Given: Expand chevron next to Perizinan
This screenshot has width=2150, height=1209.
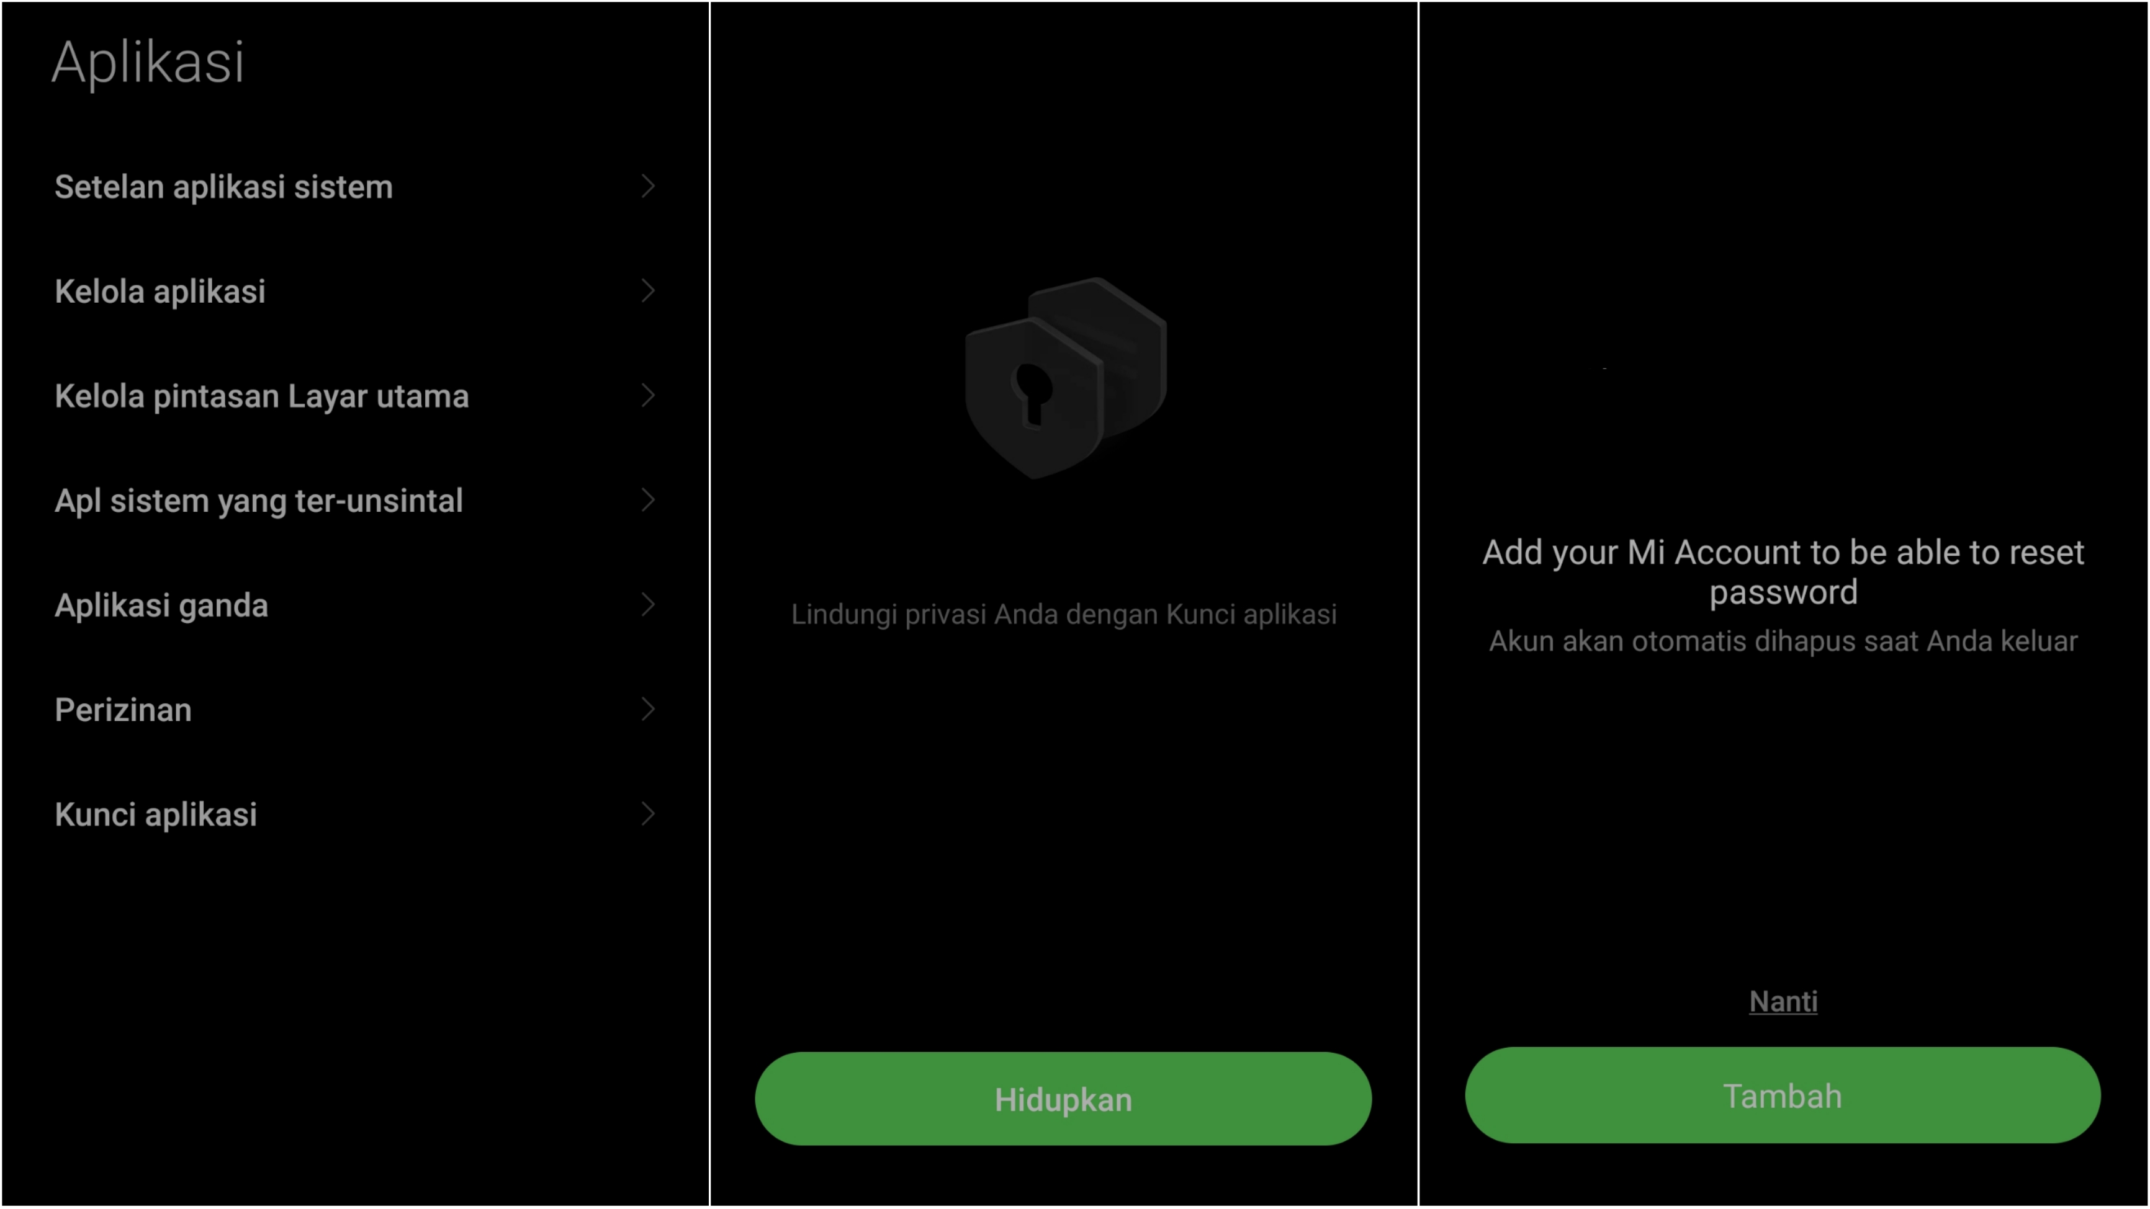Looking at the screenshot, I should tap(648, 708).
